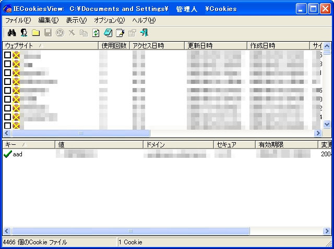Screen dimensions: 334x249
Task: Sort by the 値 column header
Action: click(x=99, y=145)
